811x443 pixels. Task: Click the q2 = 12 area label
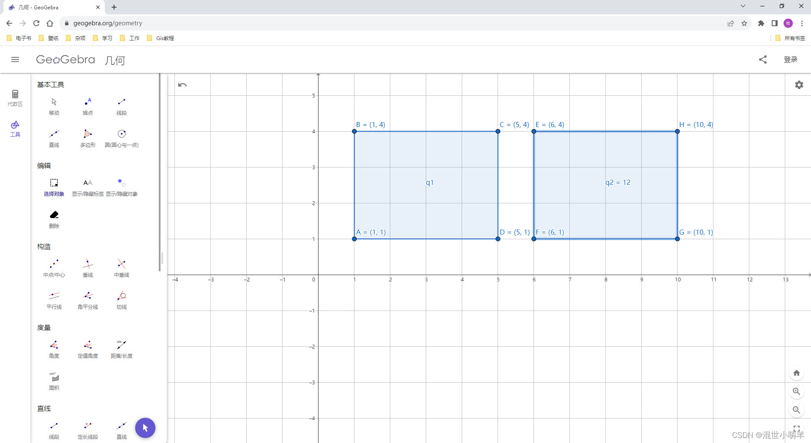point(618,182)
